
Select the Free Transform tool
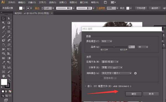[9, 49]
